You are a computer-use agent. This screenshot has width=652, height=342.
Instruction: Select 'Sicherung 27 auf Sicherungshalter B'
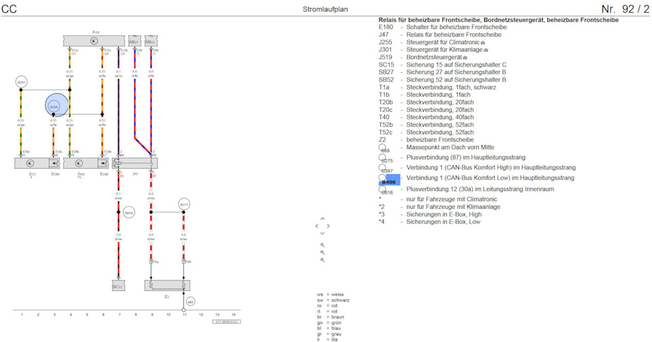coord(456,72)
